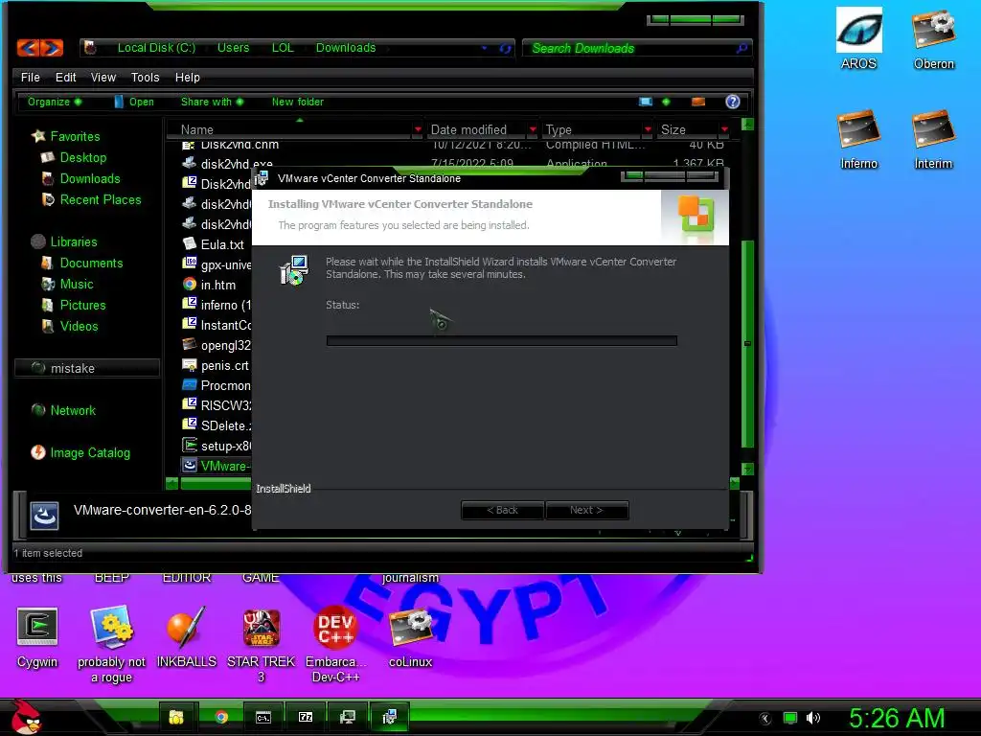This screenshot has height=736, width=981.
Task: Expand the Organize dropdown
Action: click(55, 102)
